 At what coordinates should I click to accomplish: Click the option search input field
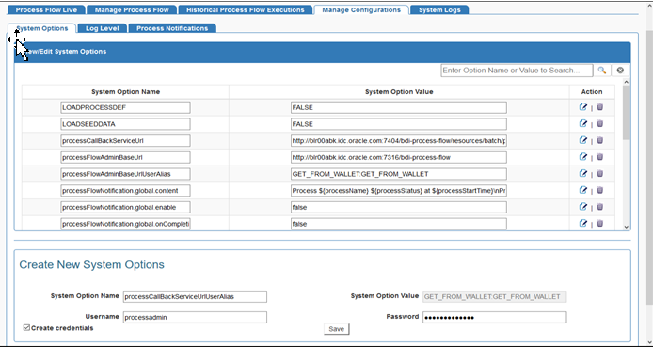517,71
